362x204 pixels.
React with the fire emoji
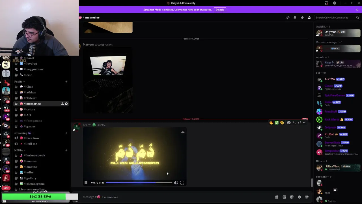[x=271, y=123]
